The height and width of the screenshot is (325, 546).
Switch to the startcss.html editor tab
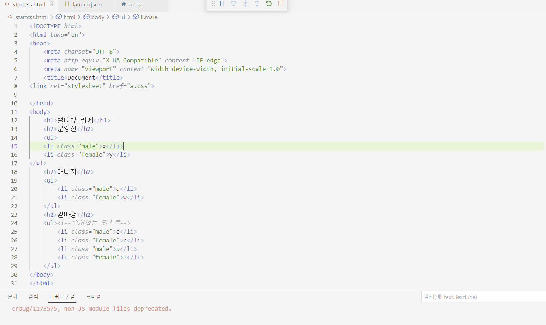[29, 5]
